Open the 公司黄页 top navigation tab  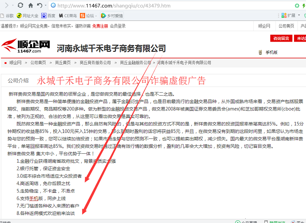pos(286,26)
